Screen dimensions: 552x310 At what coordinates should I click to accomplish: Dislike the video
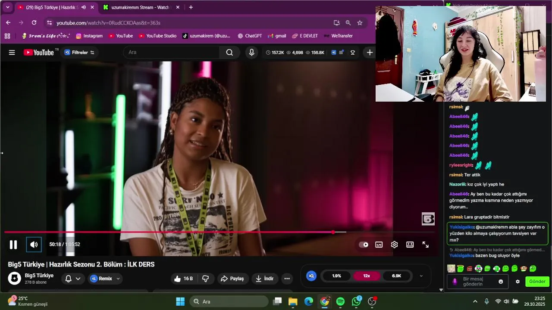pos(205,279)
